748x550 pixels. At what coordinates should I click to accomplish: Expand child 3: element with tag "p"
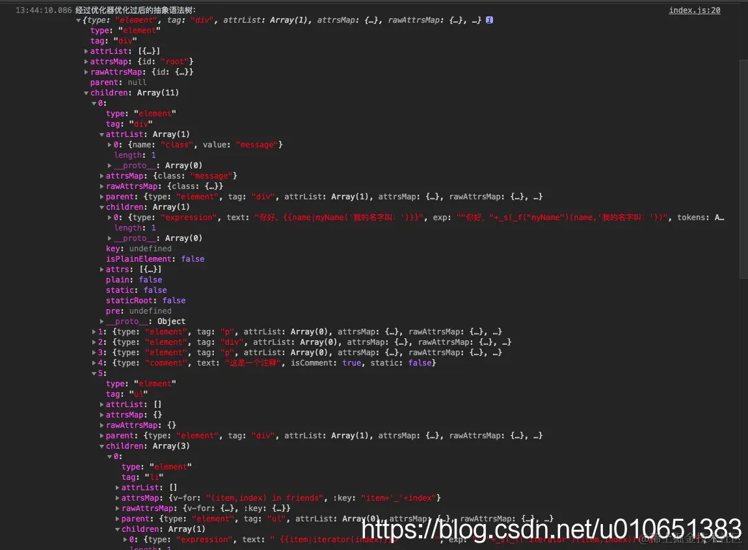click(94, 353)
